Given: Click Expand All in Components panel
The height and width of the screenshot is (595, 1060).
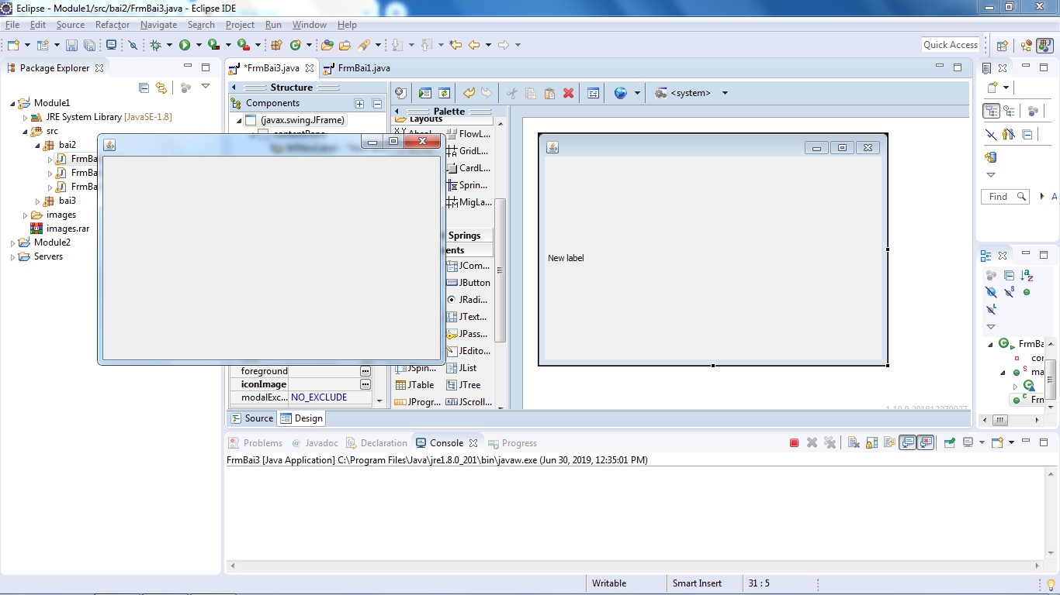Looking at the screenshot, I should coord(359,104).
